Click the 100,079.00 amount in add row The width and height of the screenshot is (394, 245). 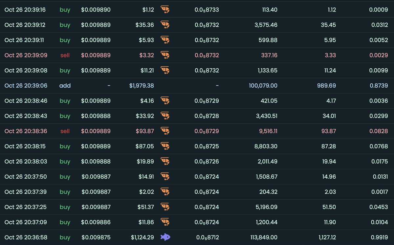point(263,86)
